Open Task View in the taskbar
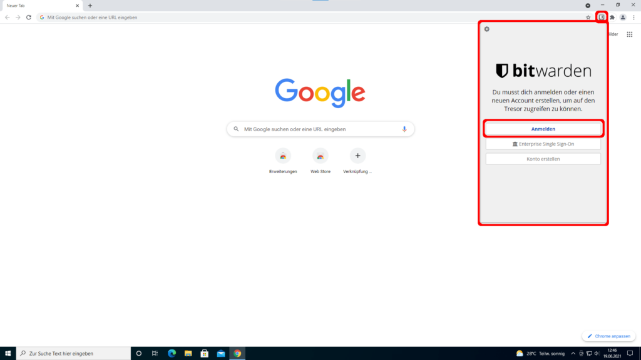The height and width of the screenshot is (360, 641). coord(155,354)
